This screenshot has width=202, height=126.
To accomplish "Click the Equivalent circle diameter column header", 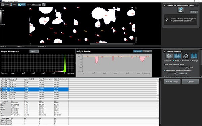I will click(x=61, y=79).
